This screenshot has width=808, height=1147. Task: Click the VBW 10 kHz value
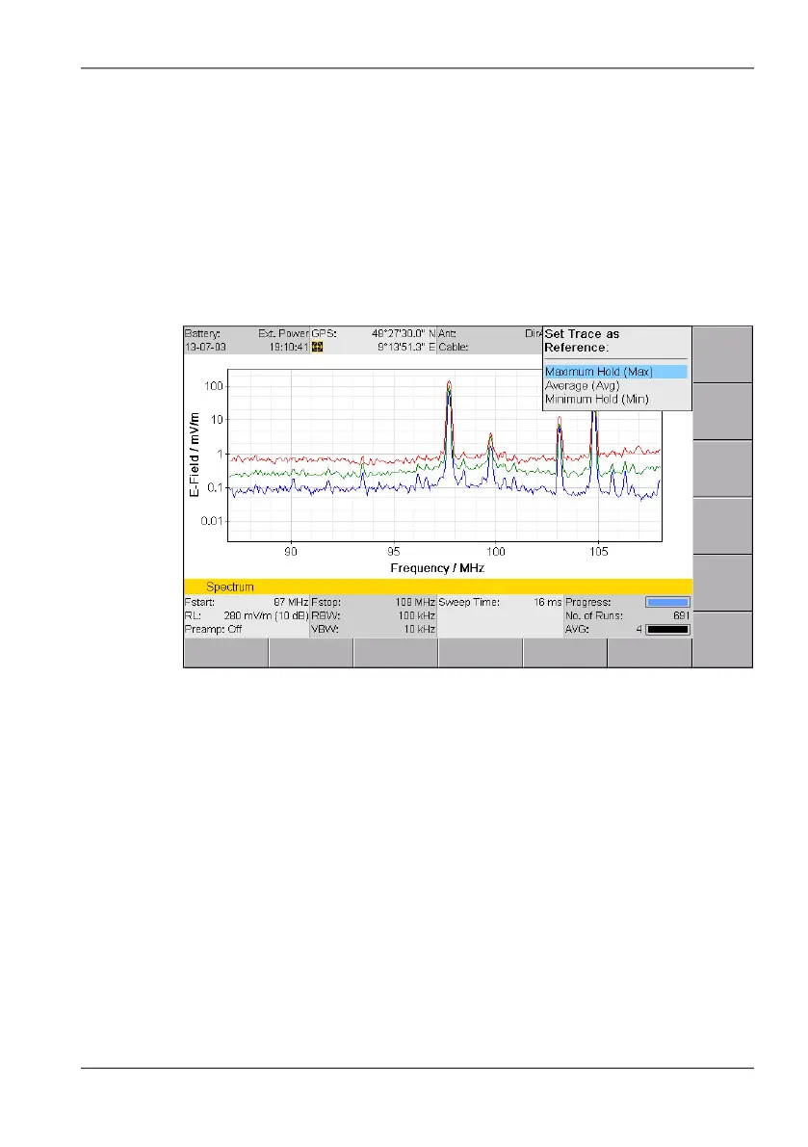[x=420, y=629]
